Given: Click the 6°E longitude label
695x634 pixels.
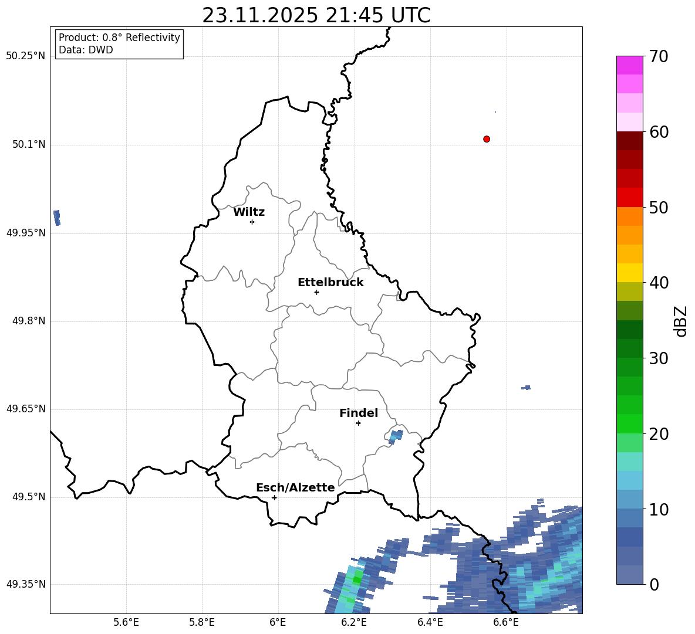Looking at the screenshot, I should click(x=278, y=623).
